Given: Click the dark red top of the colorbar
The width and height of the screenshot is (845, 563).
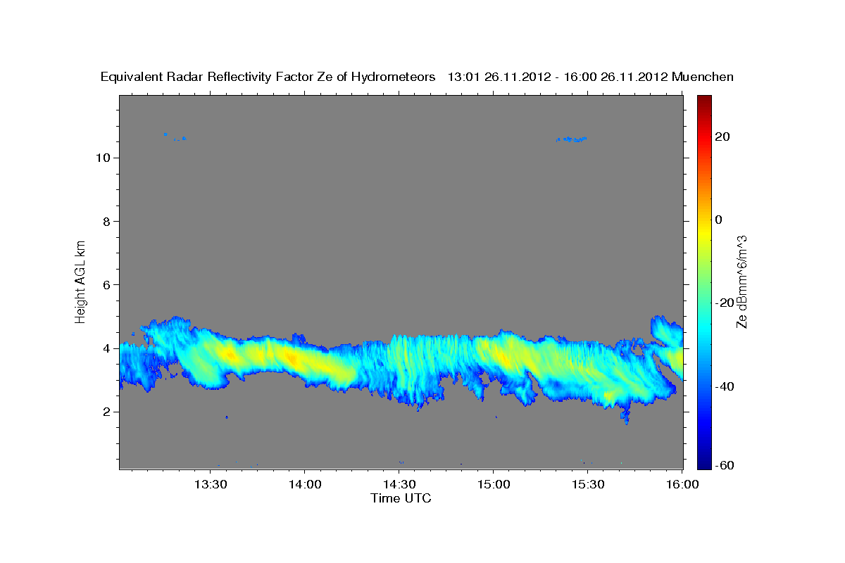Looking at the screenshot, I should (x=704, y=100).
